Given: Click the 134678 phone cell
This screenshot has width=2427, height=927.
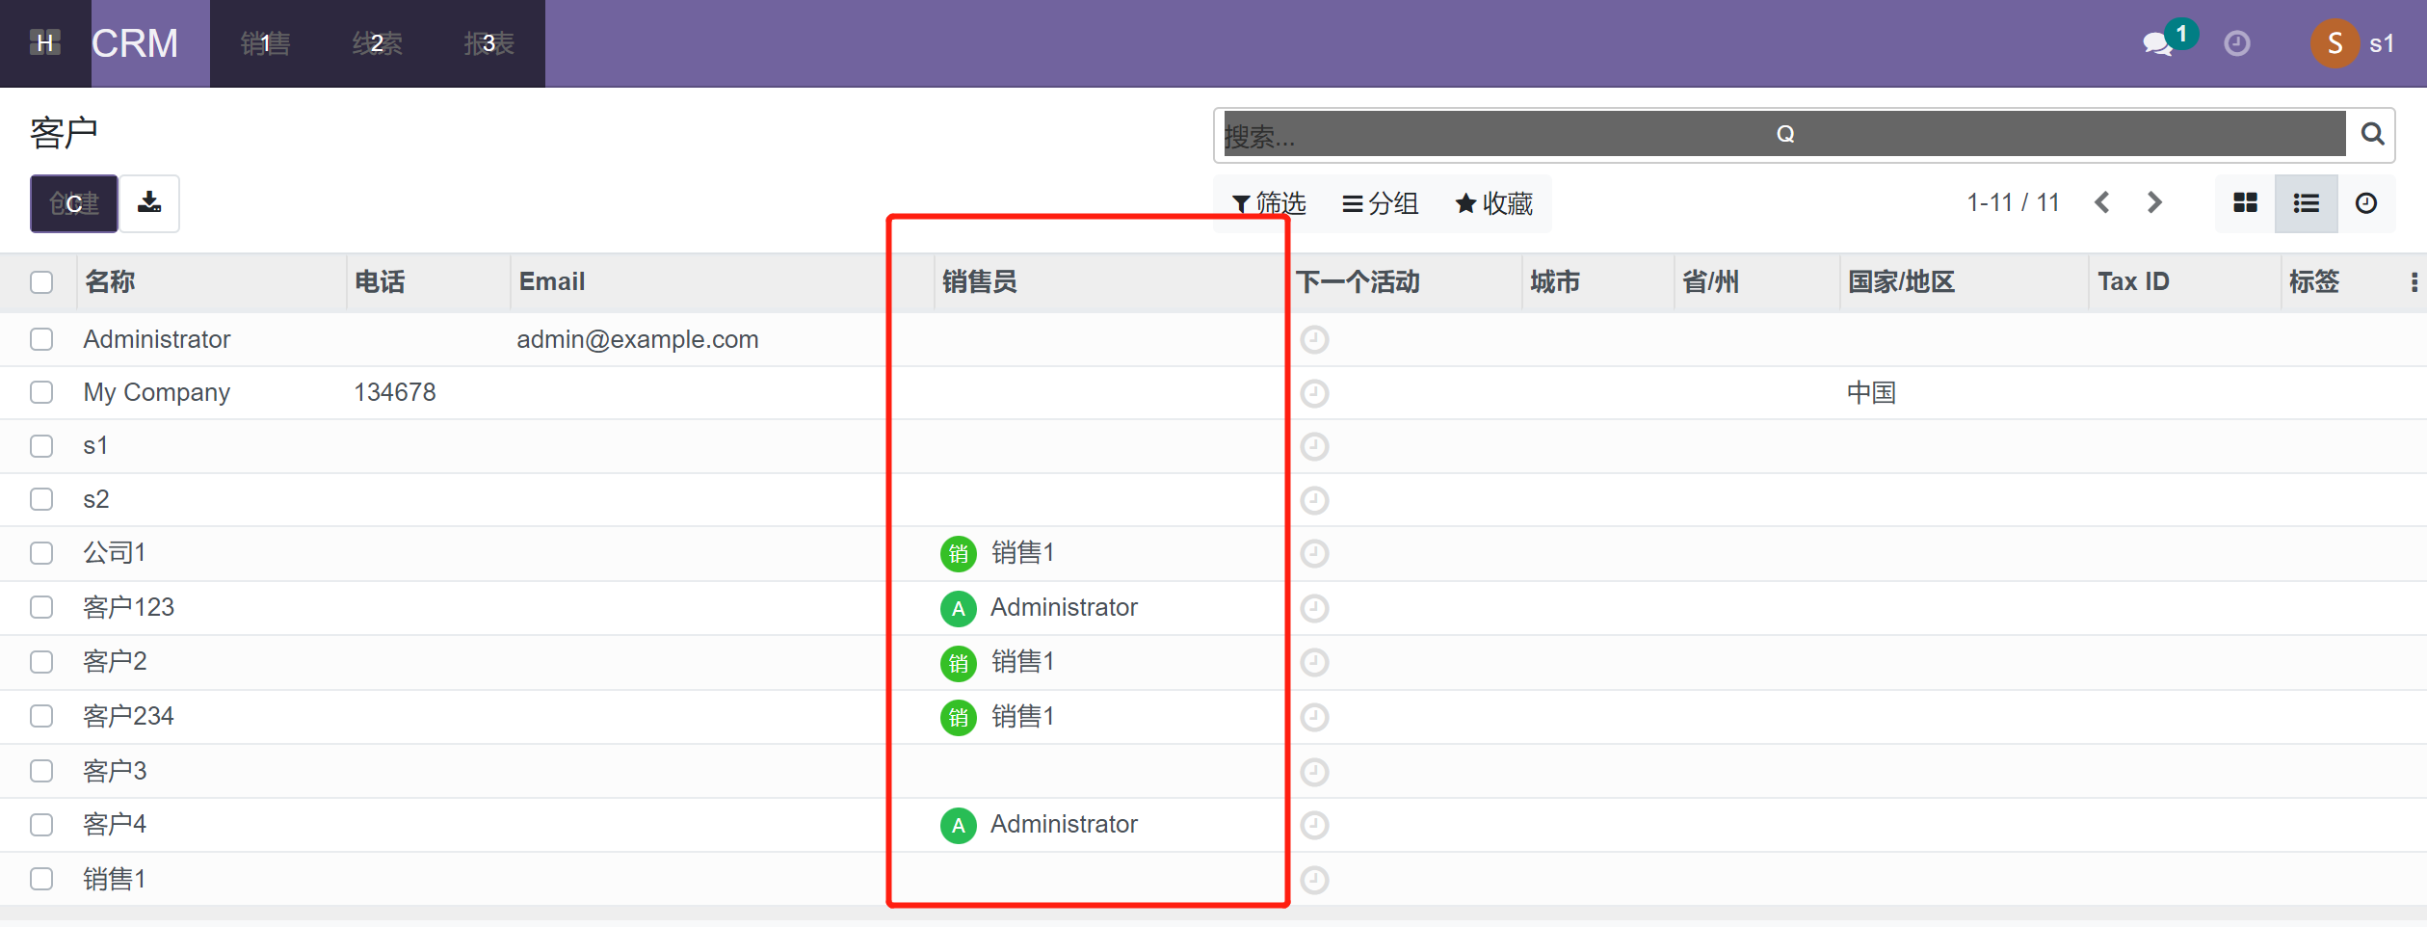Looking at the screenshot, I should (x=394, y=392).
